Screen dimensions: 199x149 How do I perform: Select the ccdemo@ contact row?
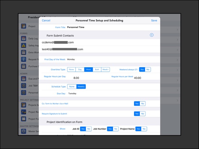(99, 42)
